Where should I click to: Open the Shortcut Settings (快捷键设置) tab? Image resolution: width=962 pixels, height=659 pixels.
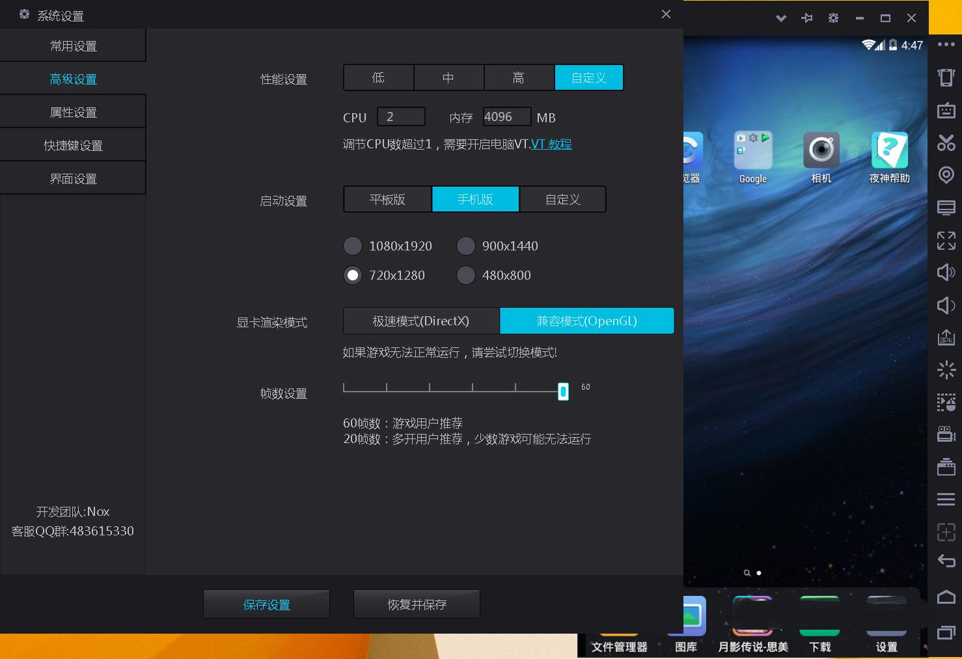73,145
